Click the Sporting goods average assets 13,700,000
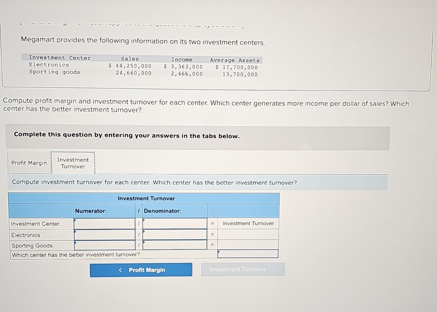The width and height of the screenshot is (437, 312). click(240, 75)
